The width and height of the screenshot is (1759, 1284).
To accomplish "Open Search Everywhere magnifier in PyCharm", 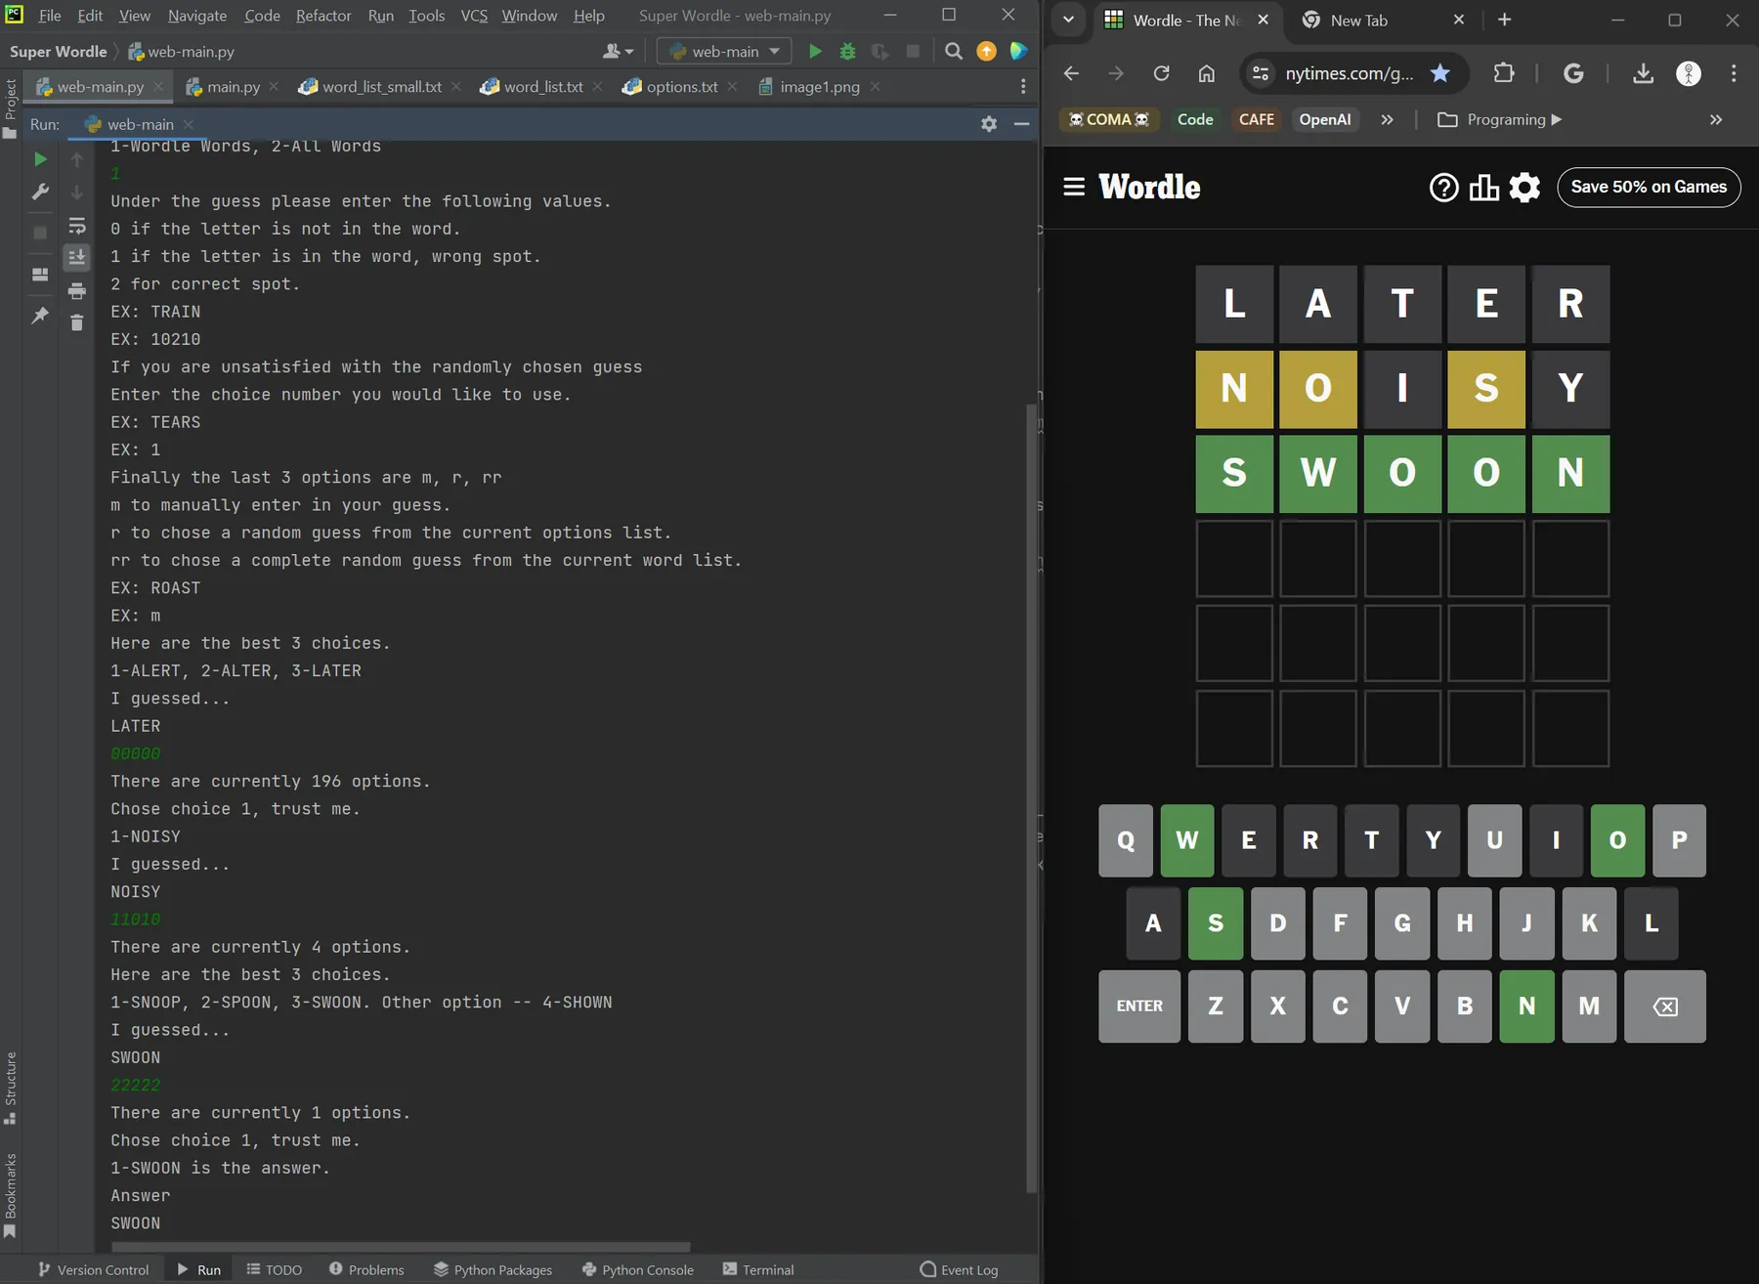I will [954, 52].
